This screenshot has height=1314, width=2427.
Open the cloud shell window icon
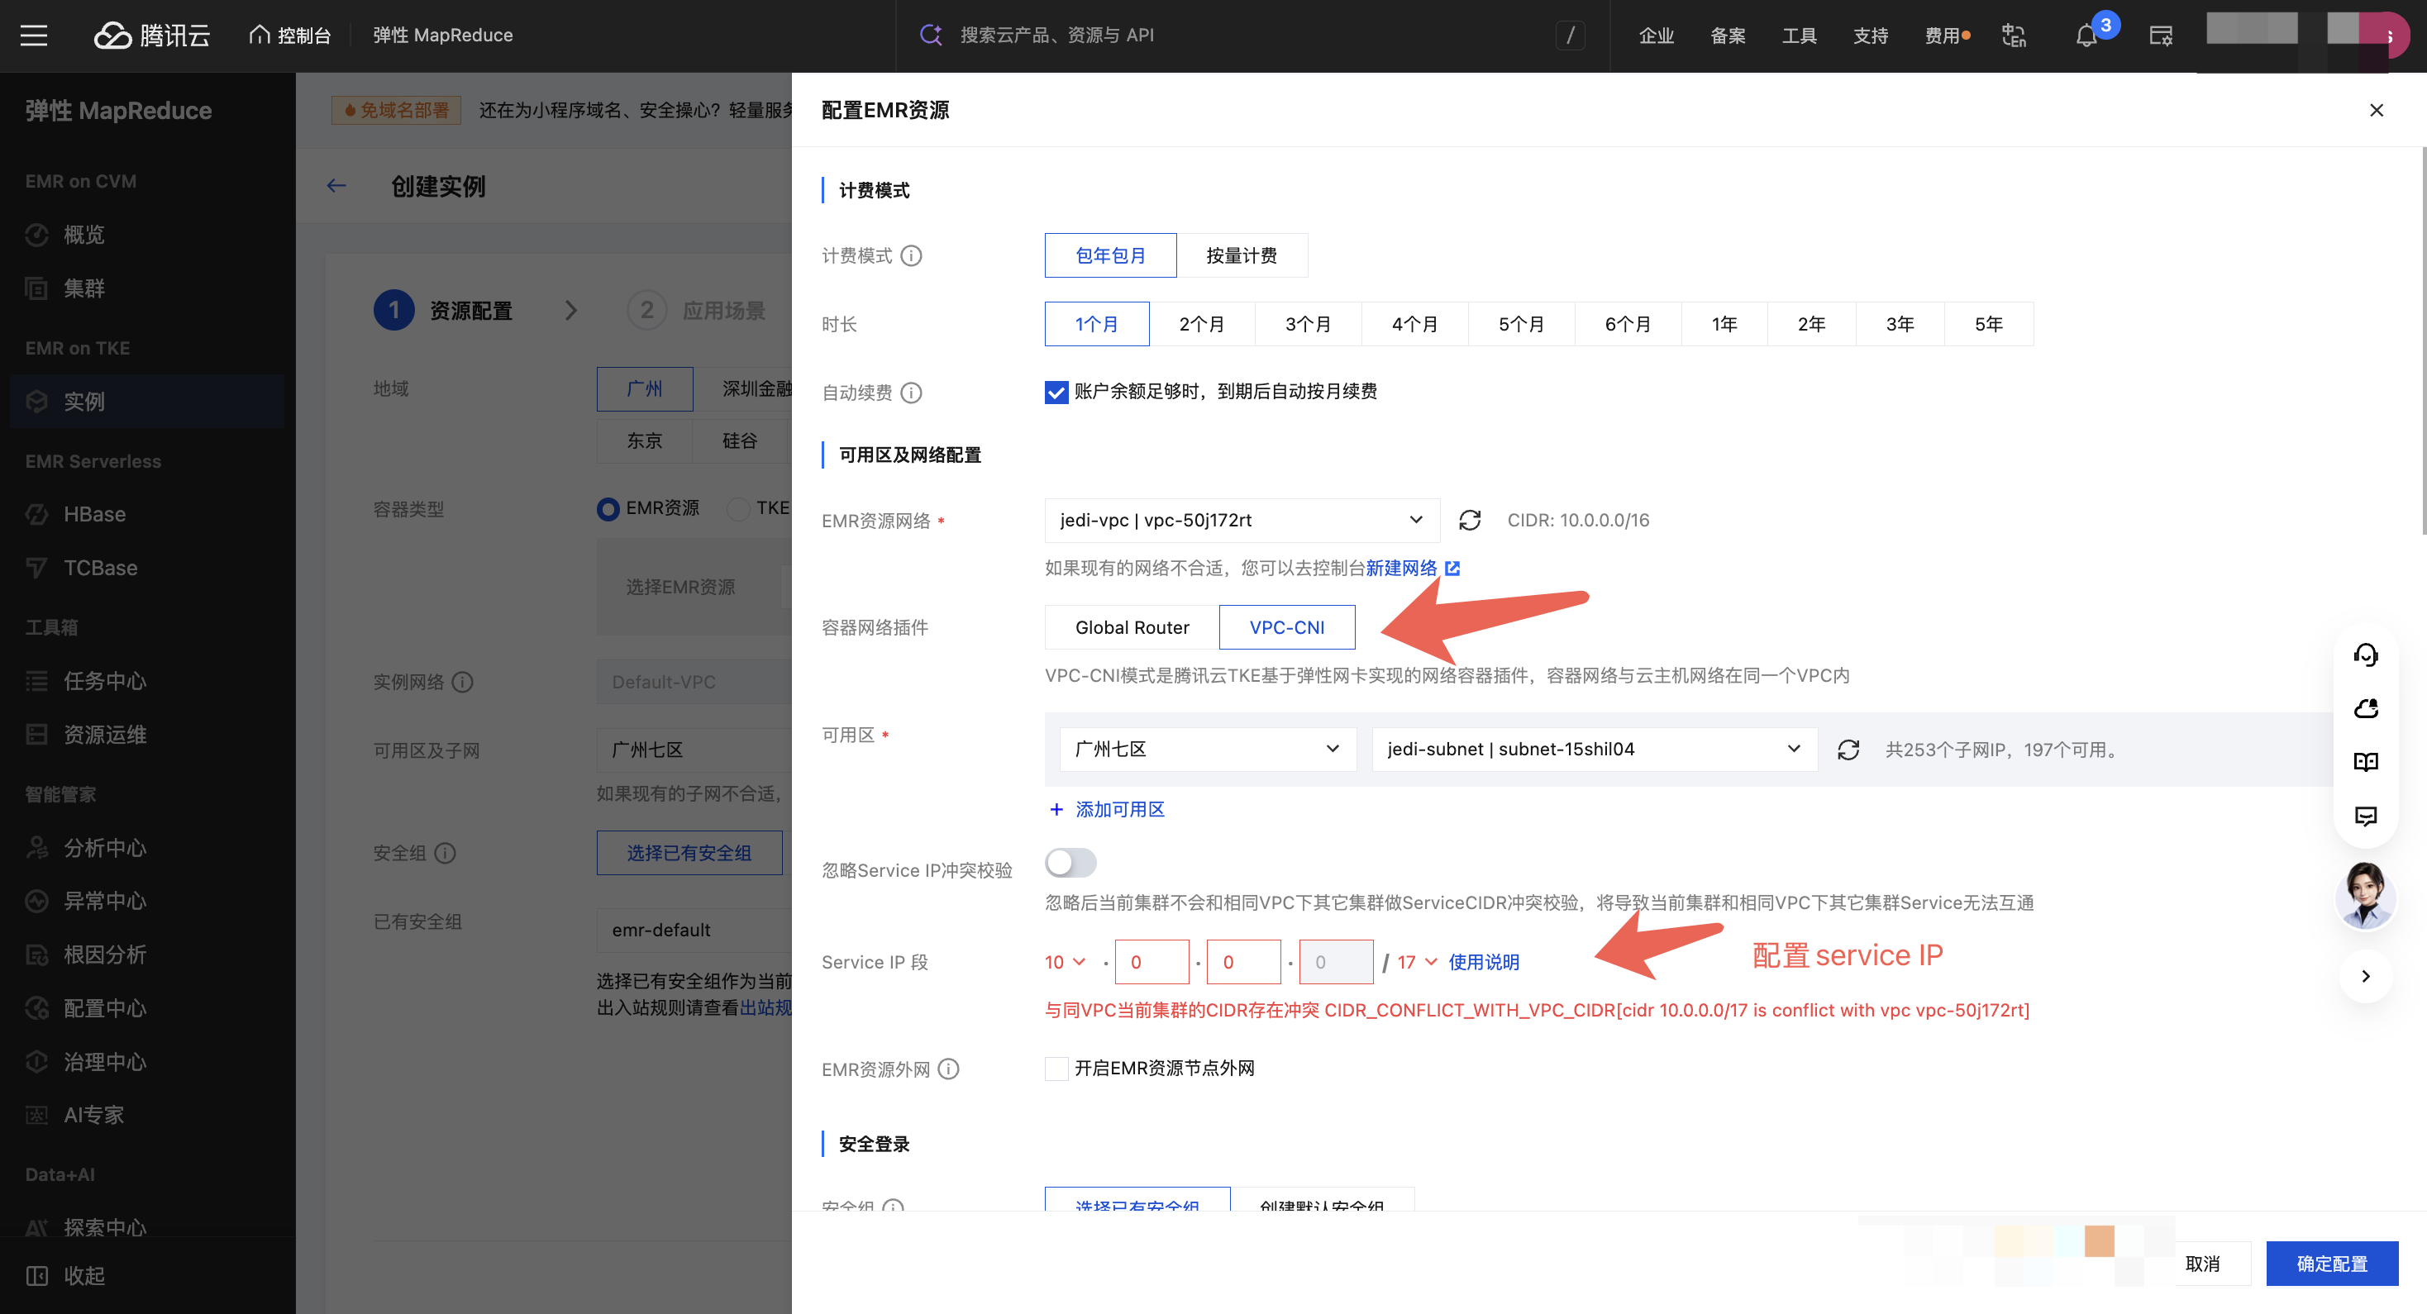point(2160,36)
